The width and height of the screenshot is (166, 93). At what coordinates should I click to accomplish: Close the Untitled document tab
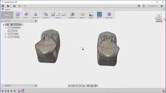click(23, 9)
